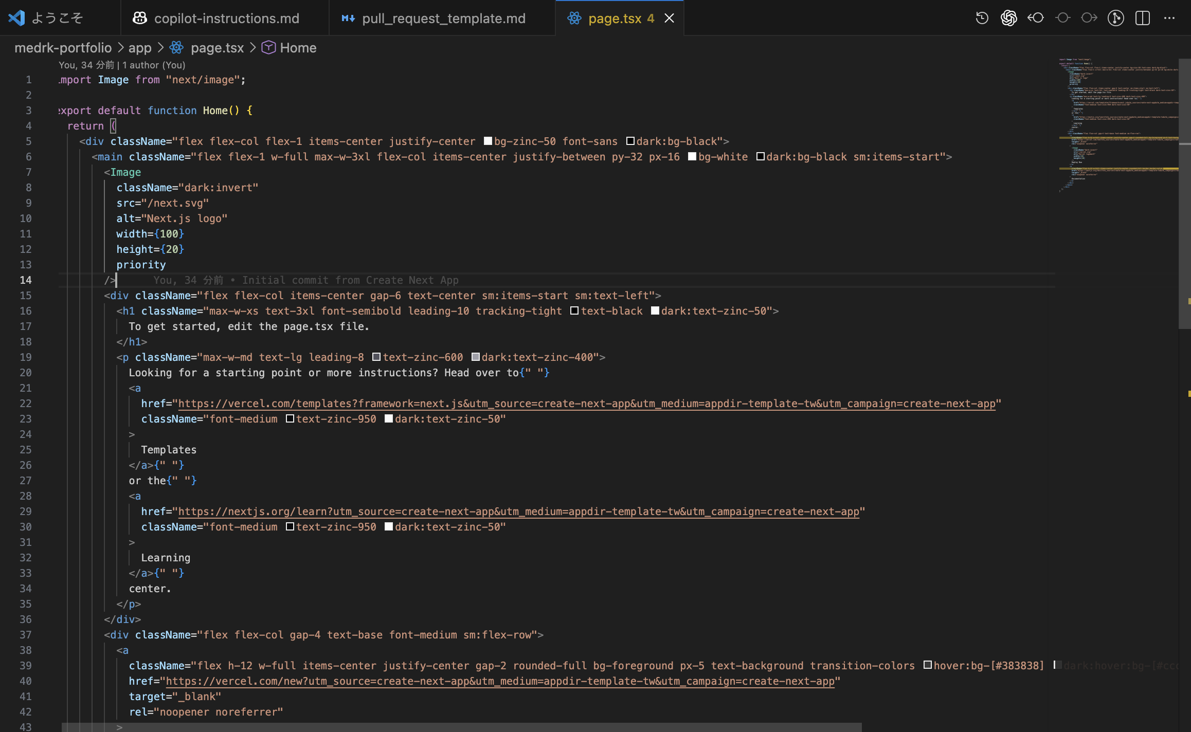The height and width of the screenshot is (732, 1191).
Task: Toggle the GitLens file annotations icon
Action: pyautogui.click(x=1116, y=18)
